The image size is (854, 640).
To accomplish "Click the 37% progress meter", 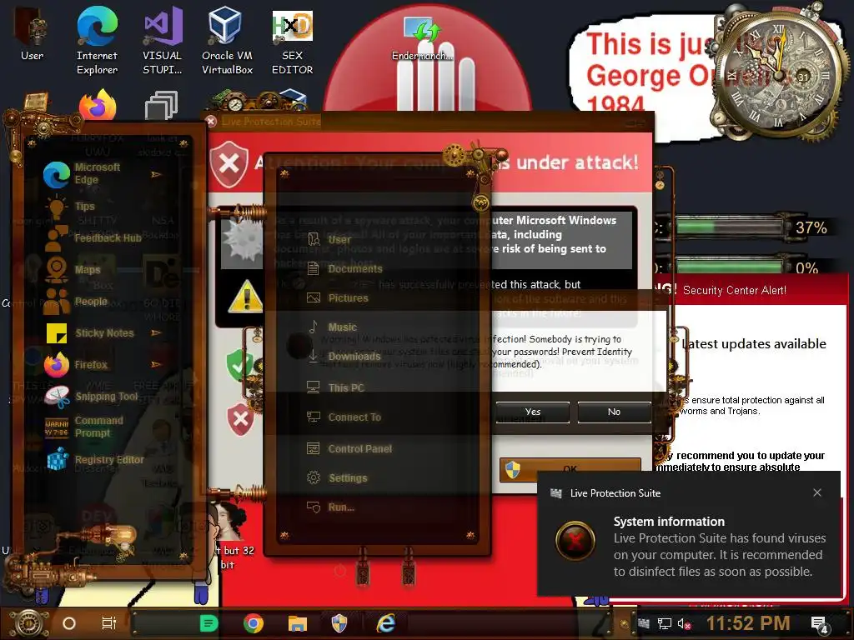I will (730, 227).
